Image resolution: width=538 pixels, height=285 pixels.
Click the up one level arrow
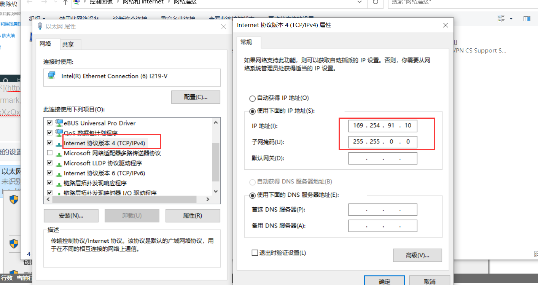65,2
